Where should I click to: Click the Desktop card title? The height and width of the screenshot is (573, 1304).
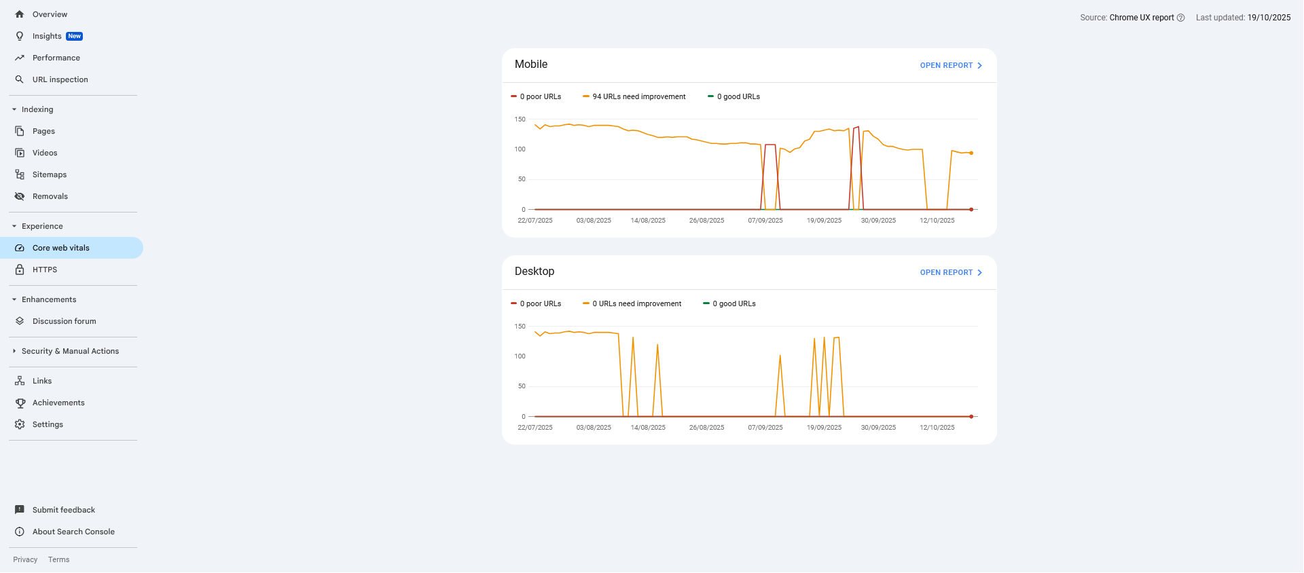pyautogui.click(x=535, y=272)
